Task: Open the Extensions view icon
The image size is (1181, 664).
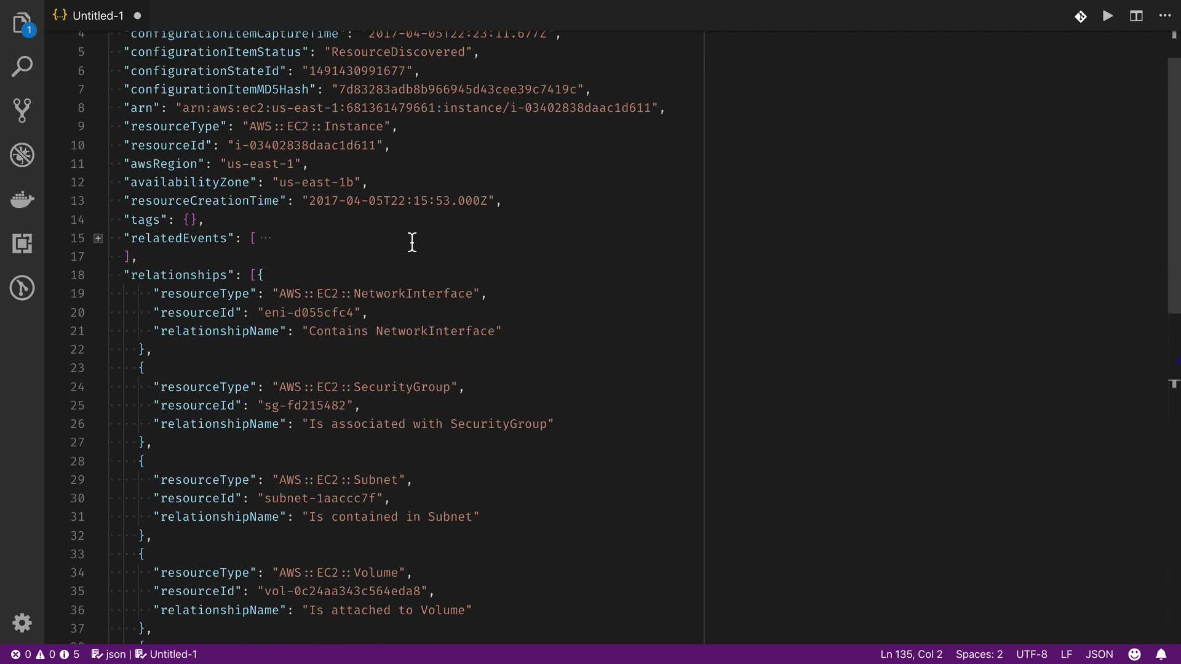Action: coord(22,243)
